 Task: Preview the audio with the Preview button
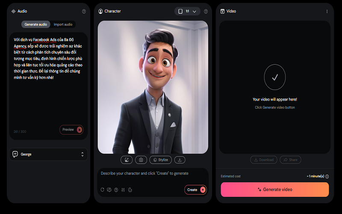point(71,130)
